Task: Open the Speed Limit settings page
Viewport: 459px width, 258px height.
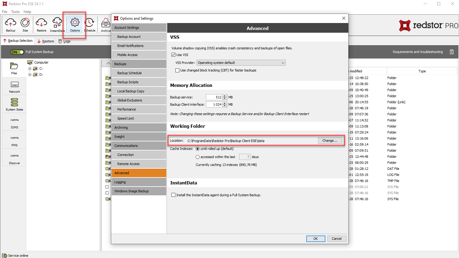Action: point(139,118)
